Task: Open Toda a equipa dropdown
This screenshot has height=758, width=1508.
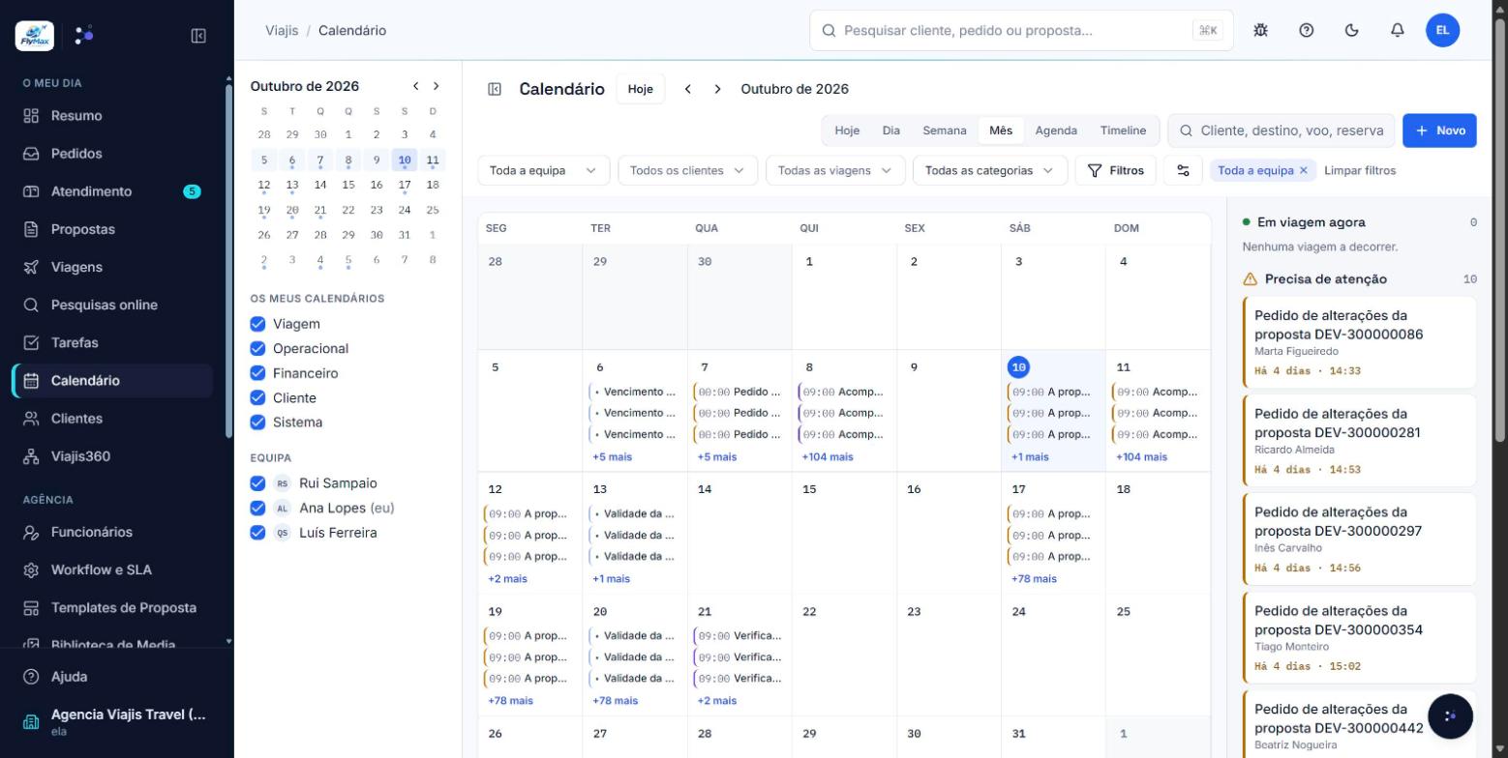Action: tap(544, 170)
